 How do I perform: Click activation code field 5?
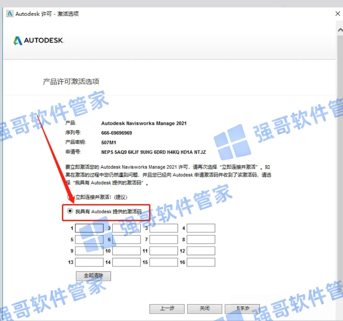click(89, 239)
